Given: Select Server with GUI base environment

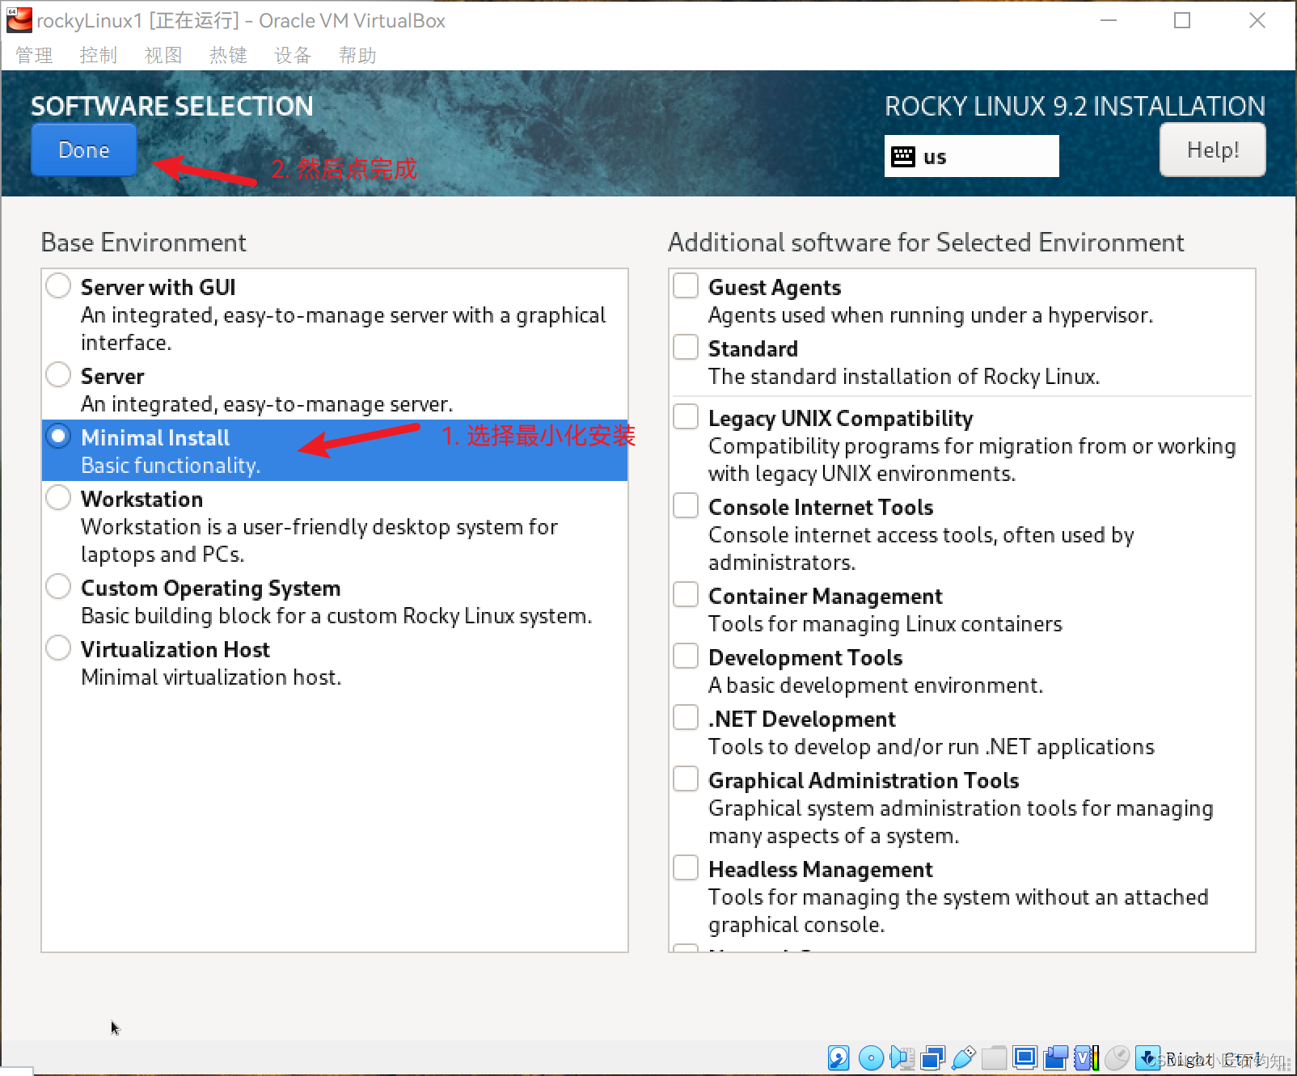Looking at the screenshot, I should click(58, 285).
